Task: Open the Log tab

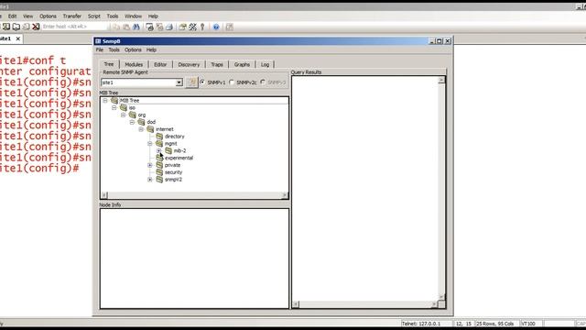Action: (265, 65)
